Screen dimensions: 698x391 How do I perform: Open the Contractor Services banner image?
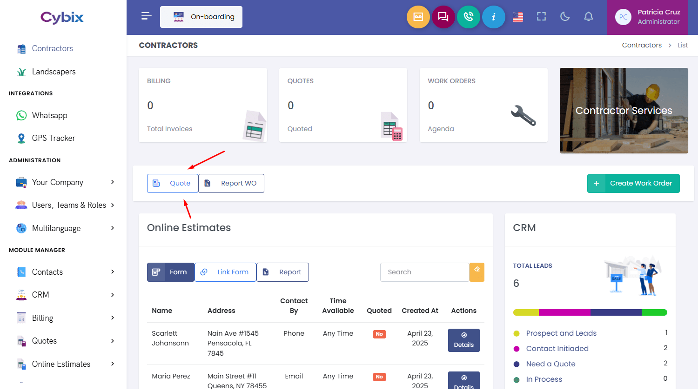tap(624, 111)
